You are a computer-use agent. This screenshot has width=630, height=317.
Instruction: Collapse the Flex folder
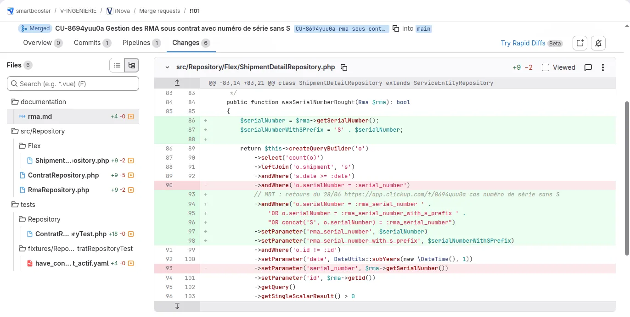pyautogui.click(x=30, y=146)
